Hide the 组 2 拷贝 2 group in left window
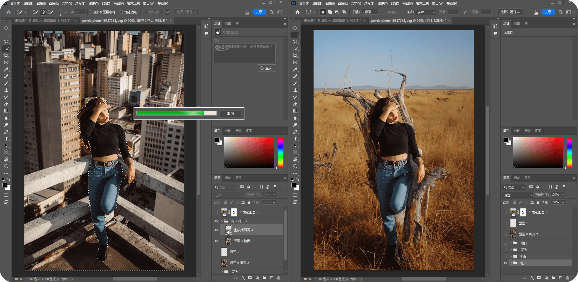Screen dimensions: 578x282 216,221
